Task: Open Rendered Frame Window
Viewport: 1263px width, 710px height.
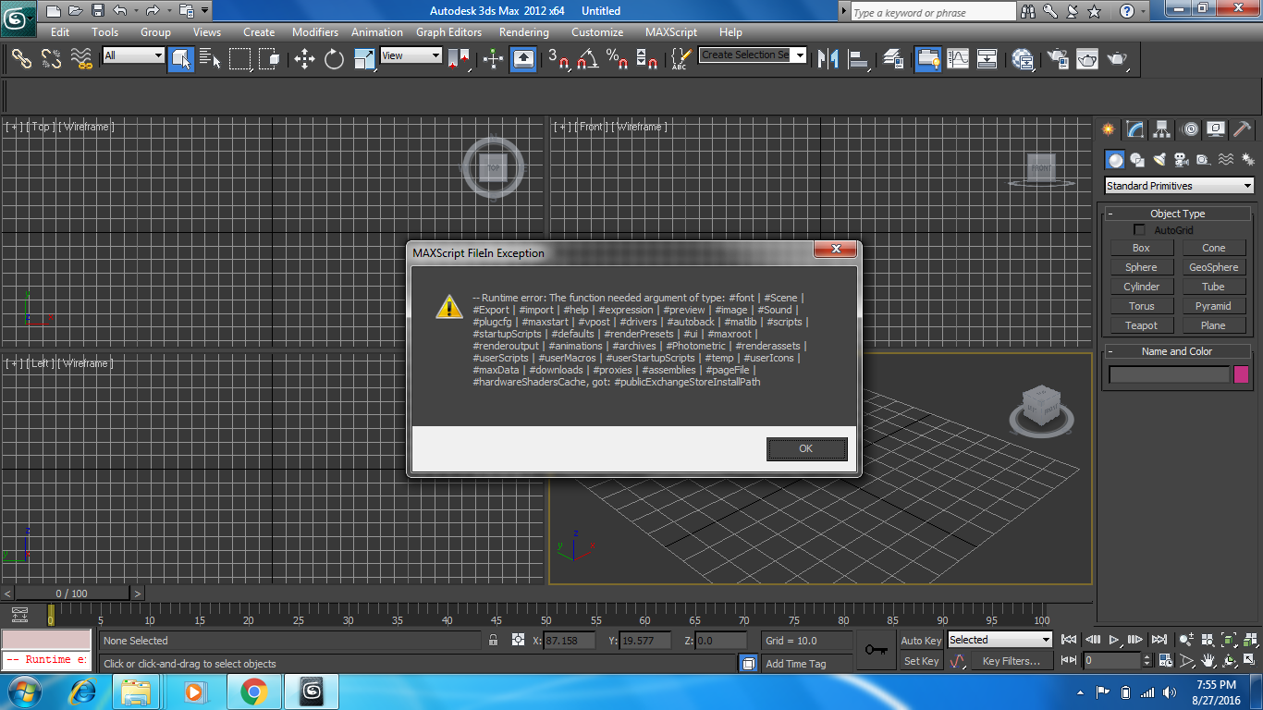Action: coord(1087,59)
